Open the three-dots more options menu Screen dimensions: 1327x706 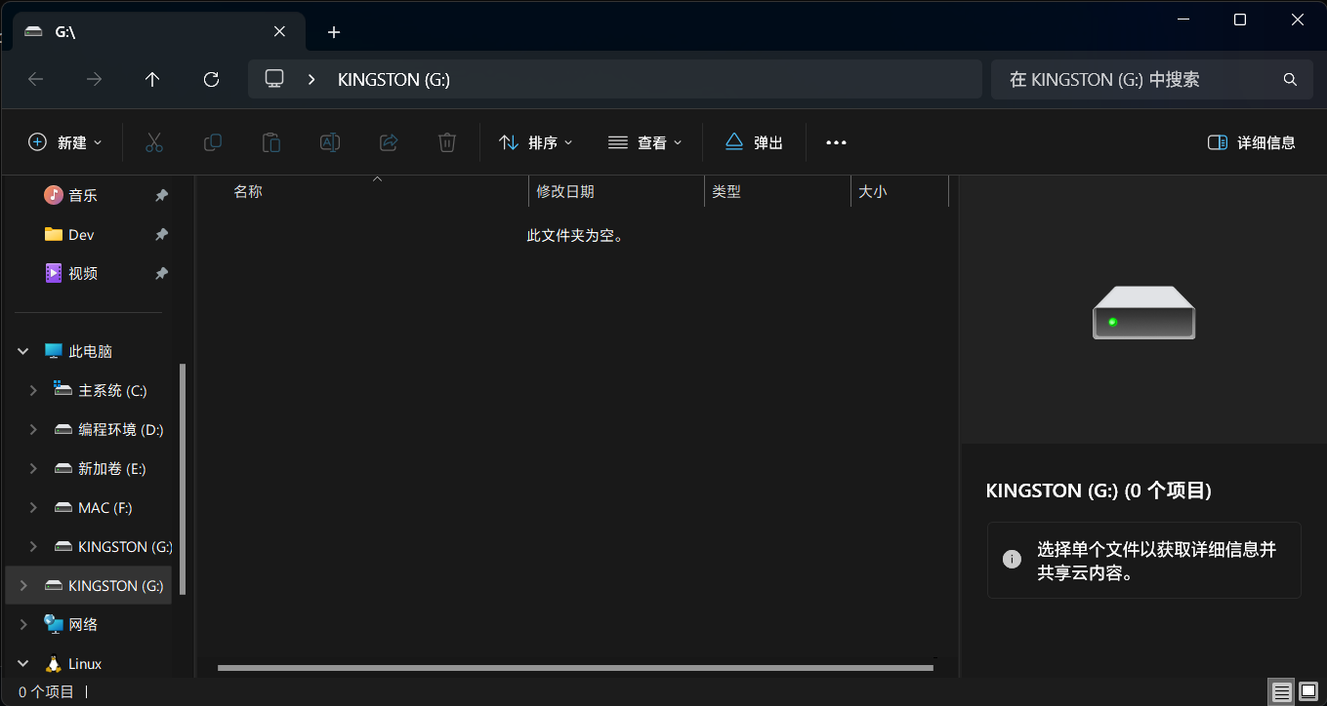pyautogui.click(x=836, y=142)
